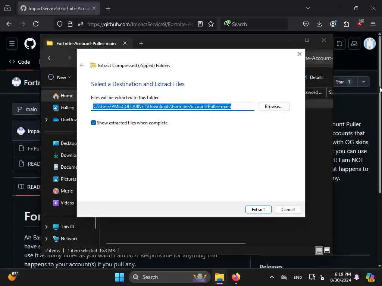Open Documents folder in Explorer sidebar
Image resolution: width=382 pixels, height=286 pixels.
[x=65, y=167]
